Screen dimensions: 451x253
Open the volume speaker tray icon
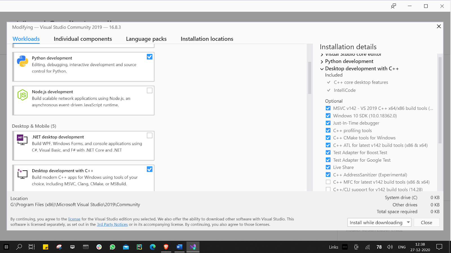pyautogui.click(x=390, y=247)
